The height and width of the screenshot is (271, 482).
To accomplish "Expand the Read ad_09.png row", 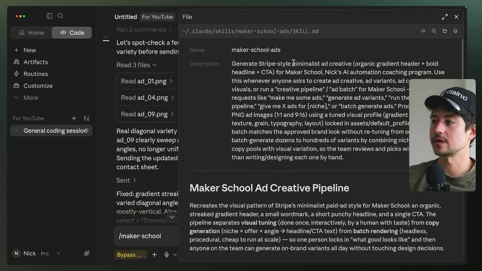I will (147, 114).
